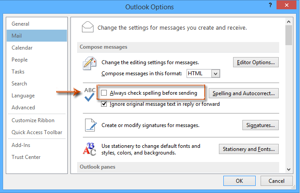Click the Editor Options button

[256, 62]
